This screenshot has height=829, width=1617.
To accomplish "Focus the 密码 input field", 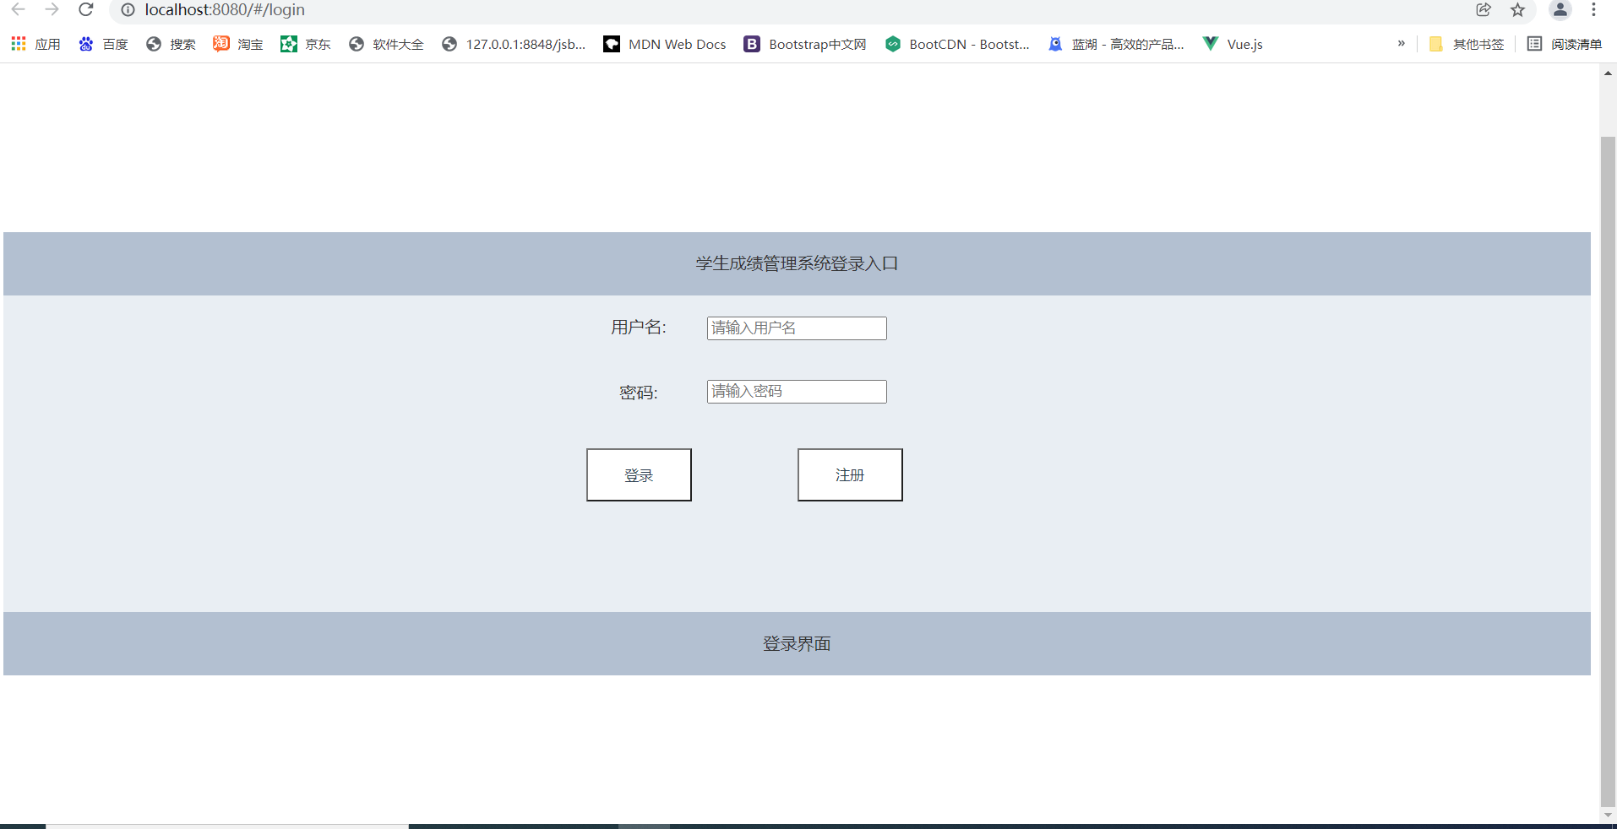I will [797, 392].
